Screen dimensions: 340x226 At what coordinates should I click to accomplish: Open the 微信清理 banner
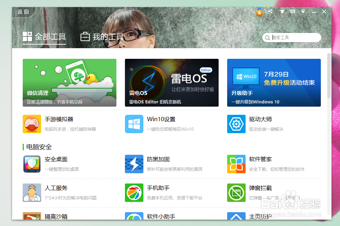coord(70,83)
